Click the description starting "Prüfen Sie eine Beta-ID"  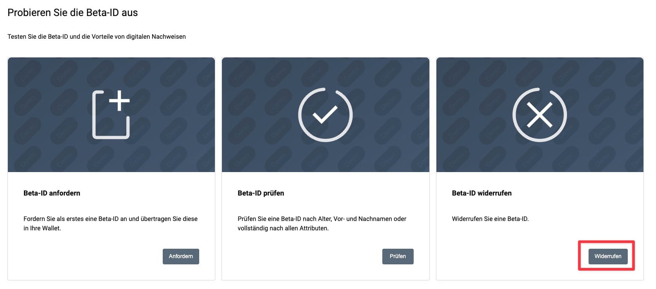(322, 219)
